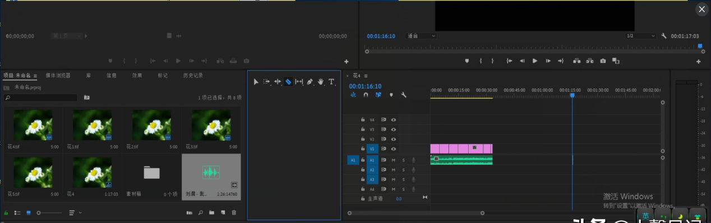
Task: Select the Selection arrow tool
Action: [x=256, y=82]
